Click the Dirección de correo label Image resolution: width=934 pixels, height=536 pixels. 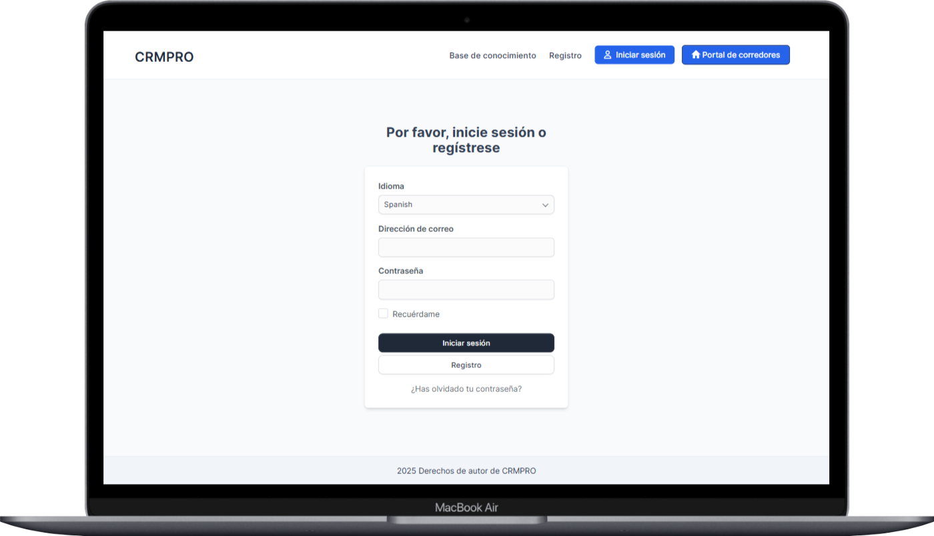click(416, 229)
